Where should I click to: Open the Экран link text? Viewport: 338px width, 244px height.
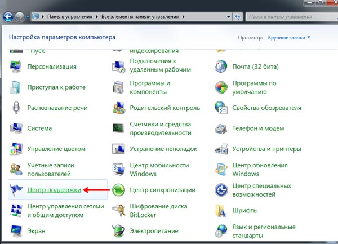(36, 231)
